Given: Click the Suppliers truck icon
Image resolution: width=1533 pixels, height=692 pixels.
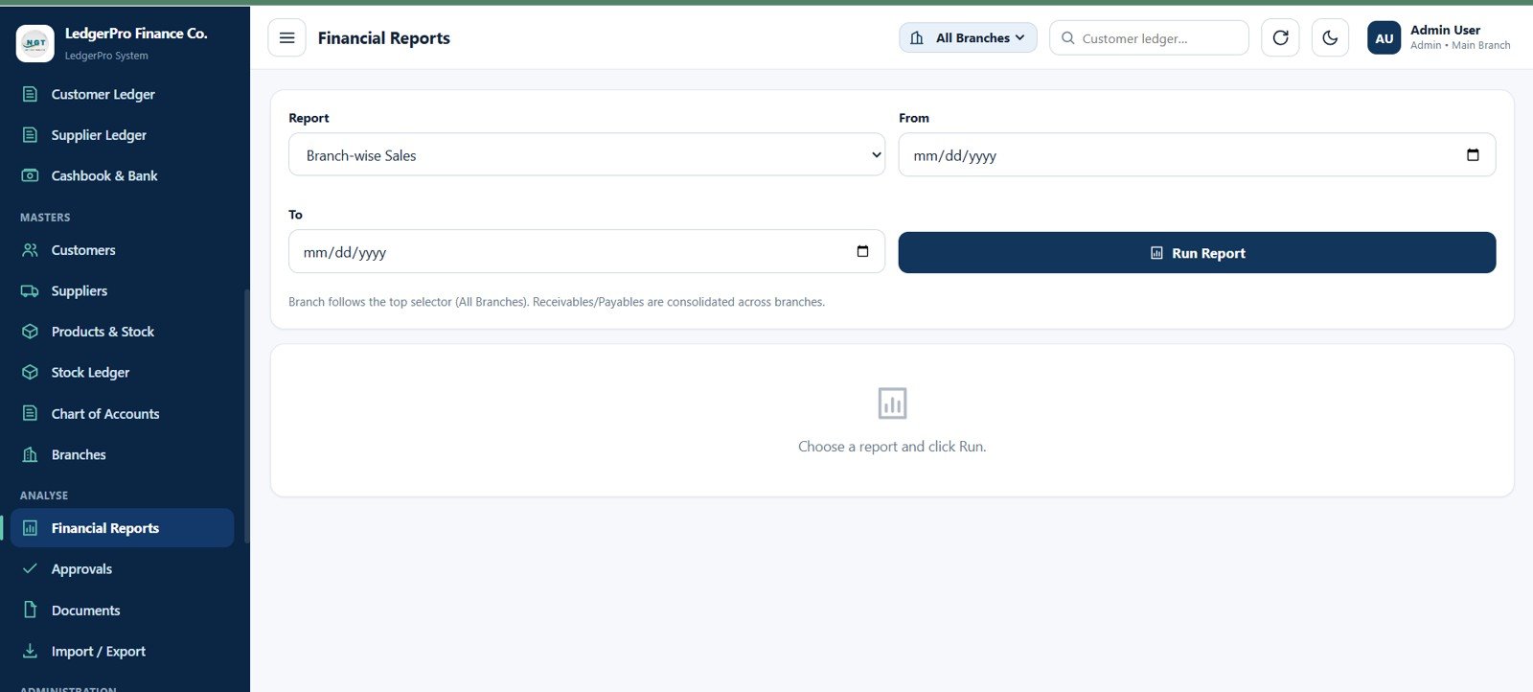Looking at the screenshot, I should click(31, 290).
